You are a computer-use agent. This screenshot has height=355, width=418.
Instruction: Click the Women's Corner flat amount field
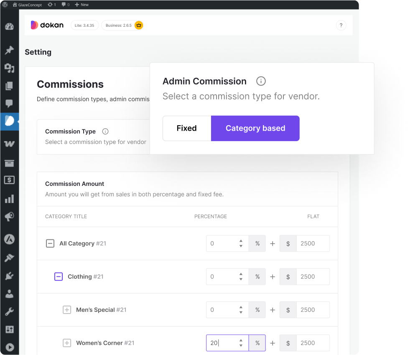313,343
